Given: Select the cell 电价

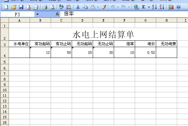Looking at the screenshot, I should coord(145,44).
